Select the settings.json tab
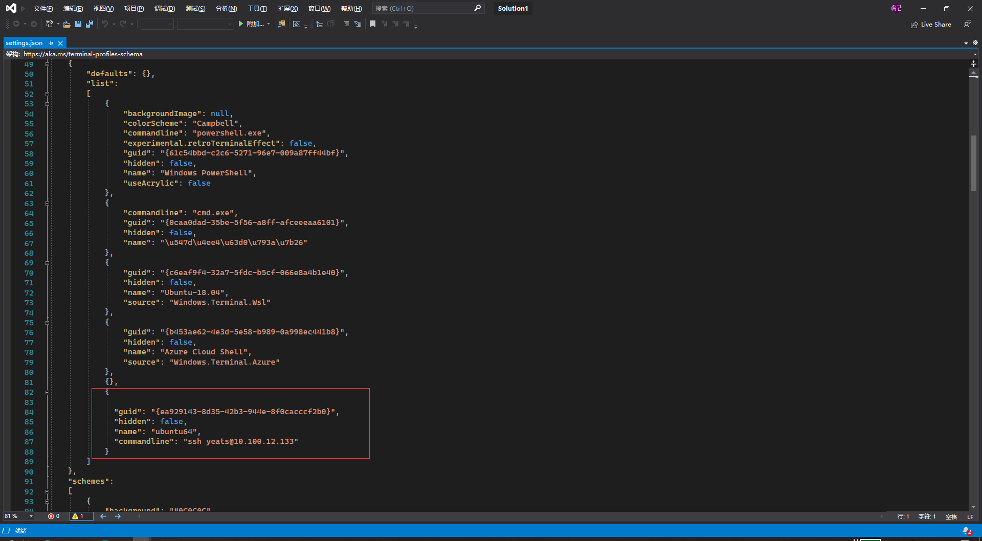The height and width of the screenshot is (541, 982). tap(24, 43)
